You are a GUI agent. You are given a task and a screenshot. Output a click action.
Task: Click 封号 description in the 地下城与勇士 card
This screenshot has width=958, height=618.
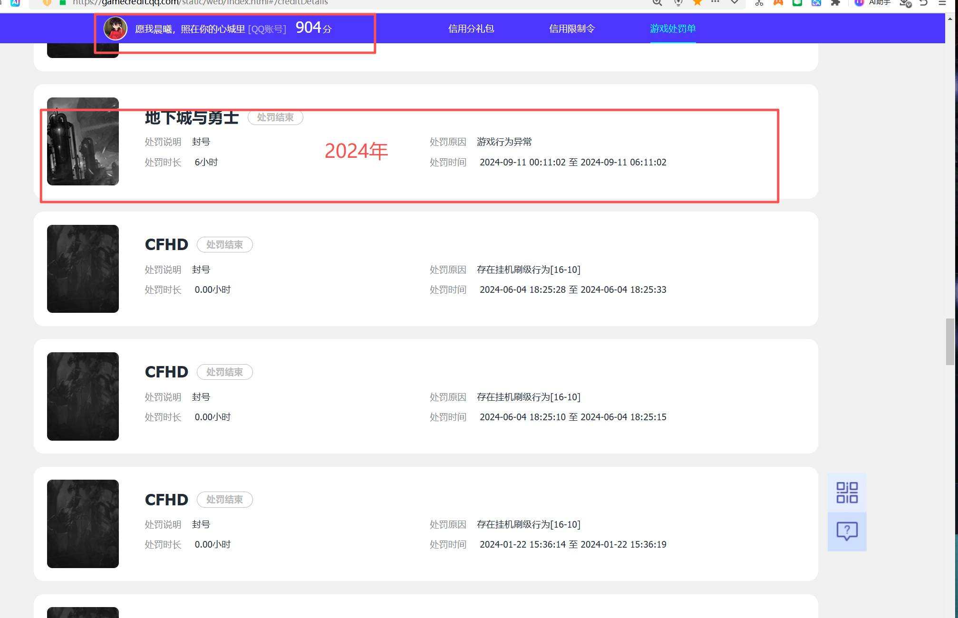click(x=201, y=142)
